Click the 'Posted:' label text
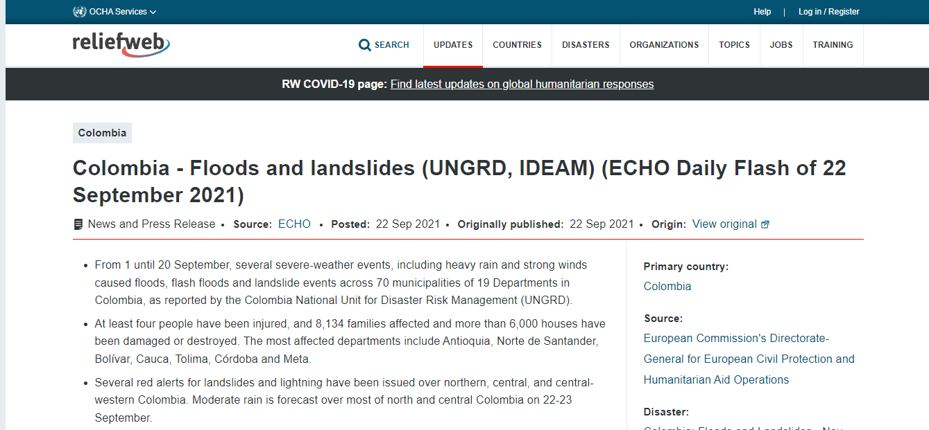 pyautogui.click(x=350, y=224)
